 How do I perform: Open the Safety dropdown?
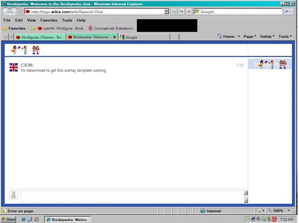click(x=266, y=36)
